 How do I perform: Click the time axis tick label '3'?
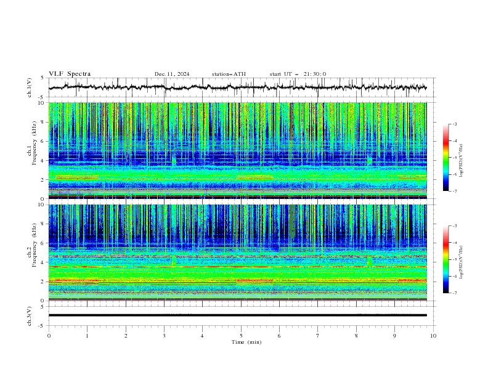164,336
